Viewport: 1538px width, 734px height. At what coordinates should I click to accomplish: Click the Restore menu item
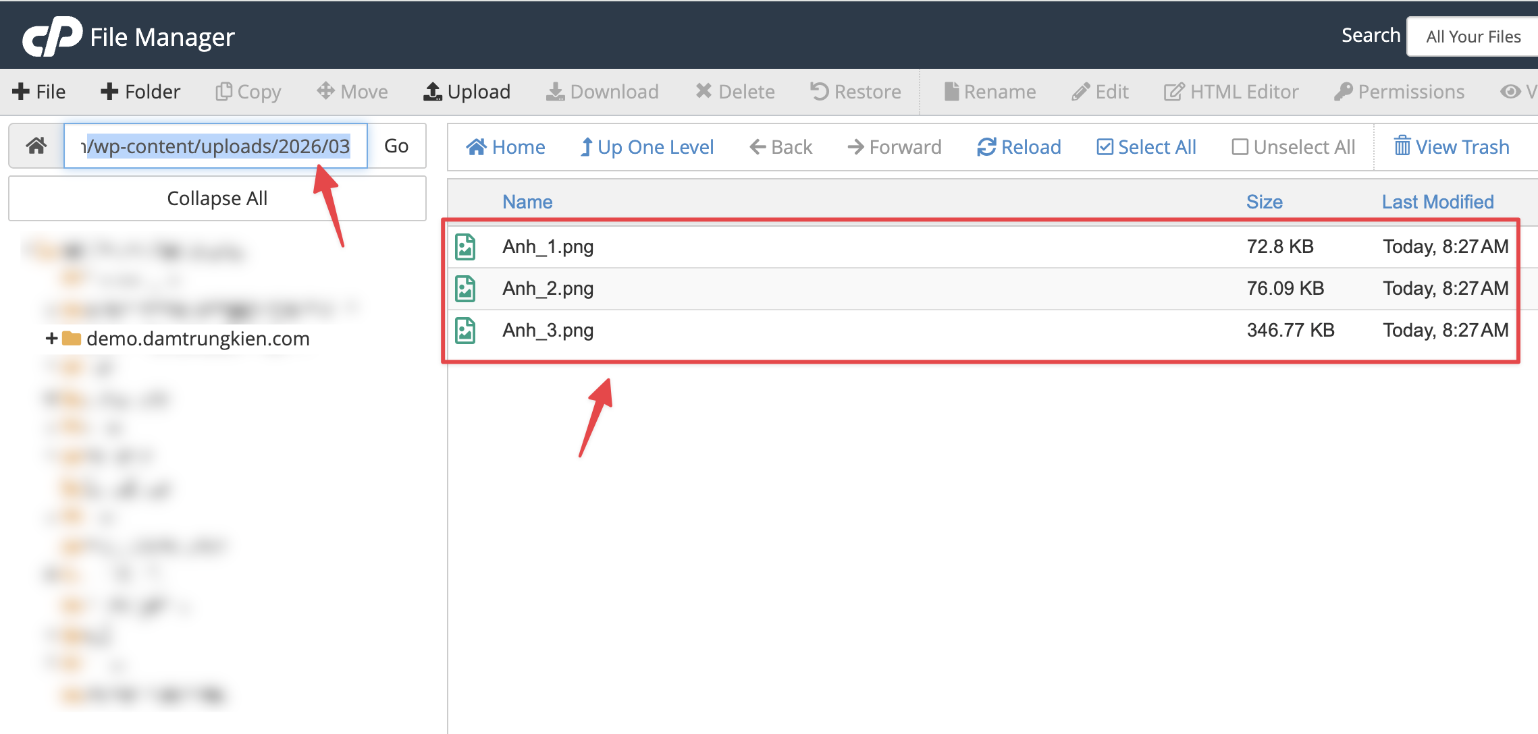[x=855, y=91]
